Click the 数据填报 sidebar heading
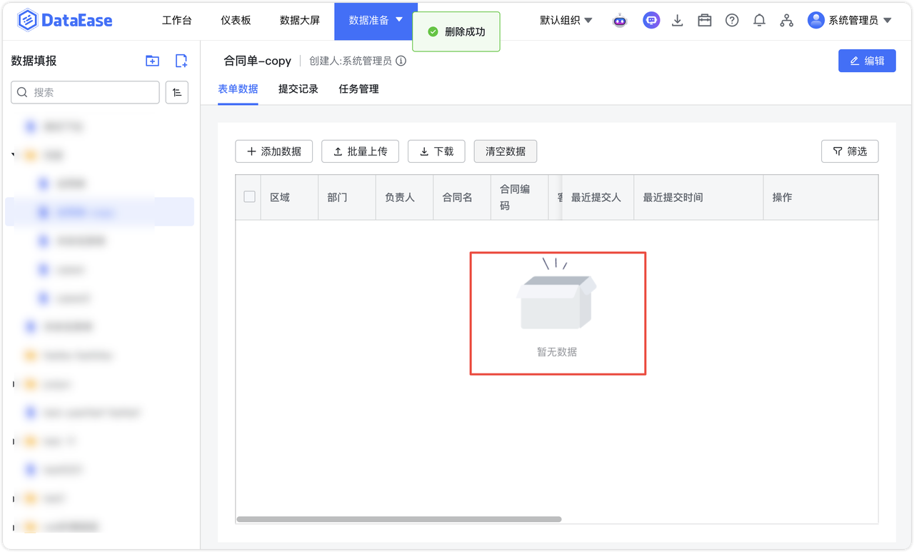Image resolution: width=914 pixels, height=552 pixels. (x=34, y=61)
